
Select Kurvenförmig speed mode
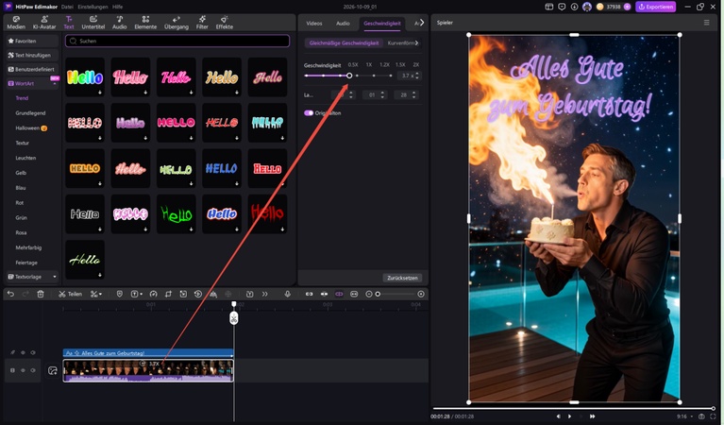401,42
